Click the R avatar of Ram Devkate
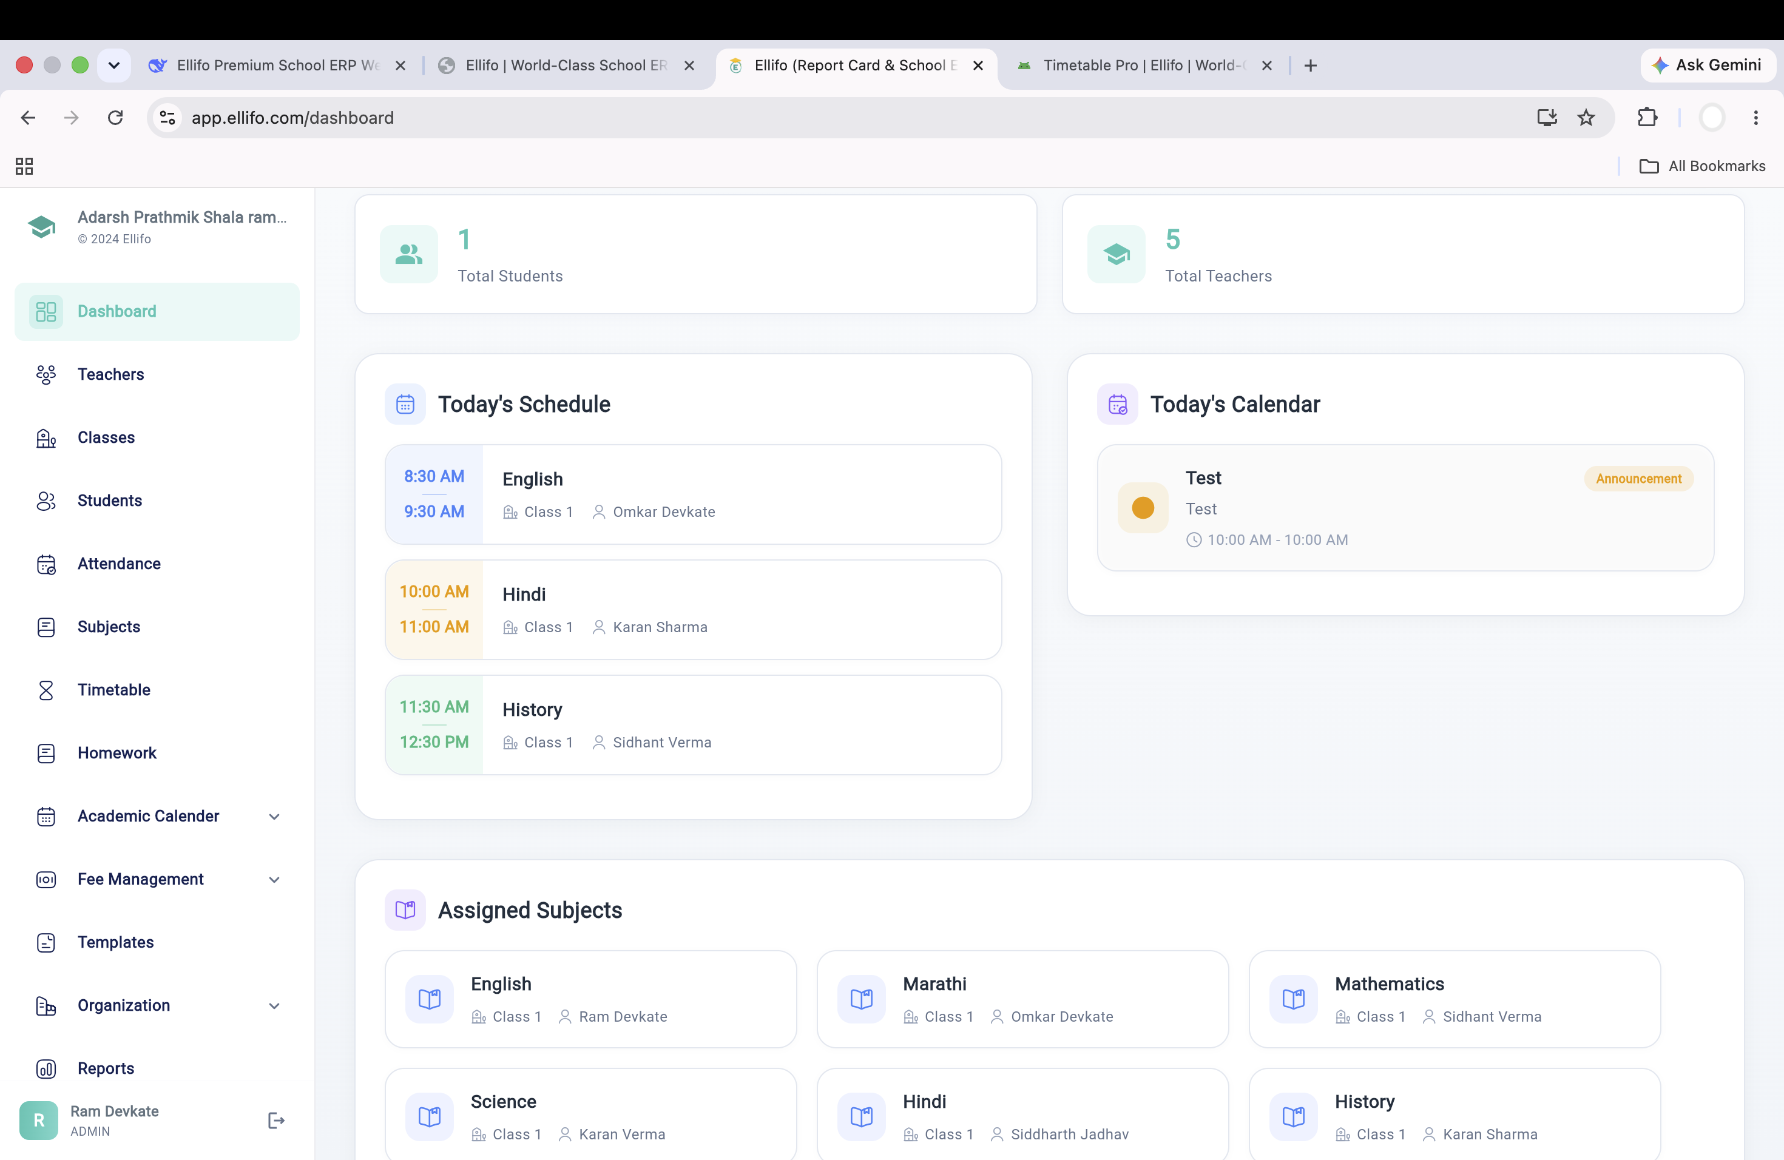Viewport: 1784px width, 1160px height. click(39, 1121)
